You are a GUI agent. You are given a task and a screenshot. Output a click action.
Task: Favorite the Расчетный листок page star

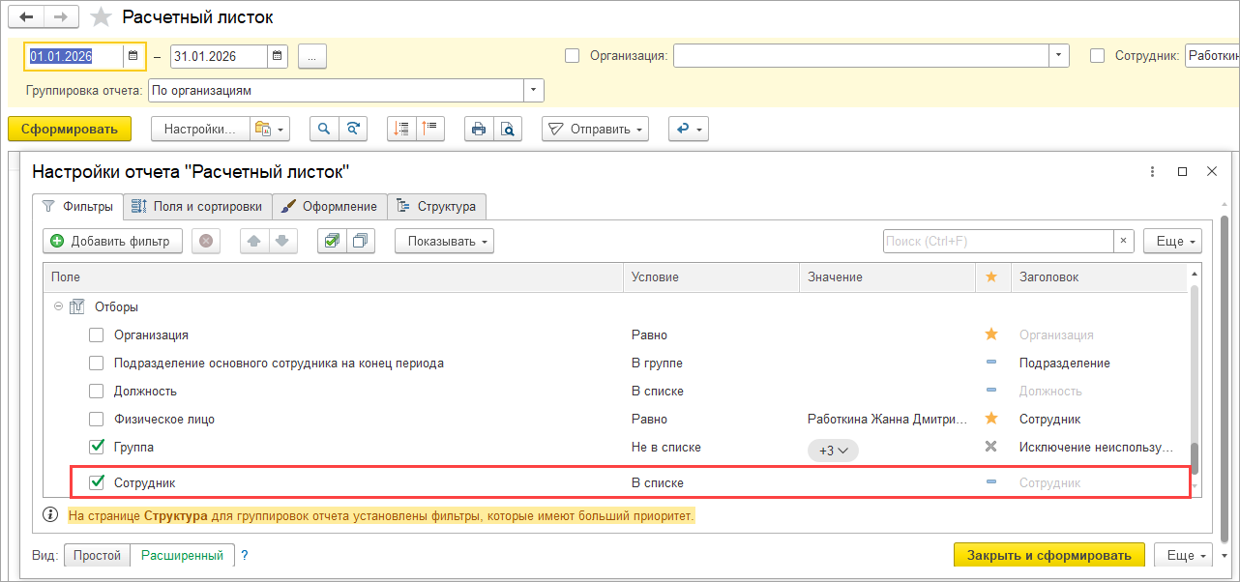coord(99,17)
